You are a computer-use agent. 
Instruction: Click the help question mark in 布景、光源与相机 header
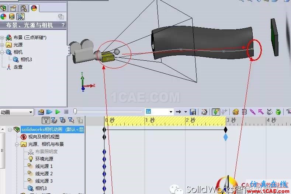coord(63,25)
